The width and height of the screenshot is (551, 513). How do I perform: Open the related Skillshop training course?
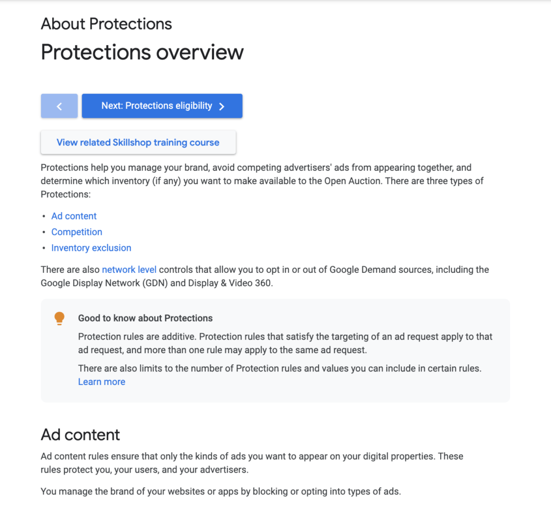[138, 142]
